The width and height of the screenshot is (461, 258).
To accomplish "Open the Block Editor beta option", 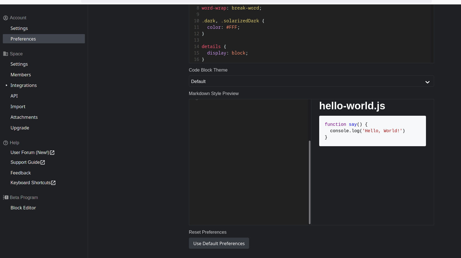I will click(23, 208).
